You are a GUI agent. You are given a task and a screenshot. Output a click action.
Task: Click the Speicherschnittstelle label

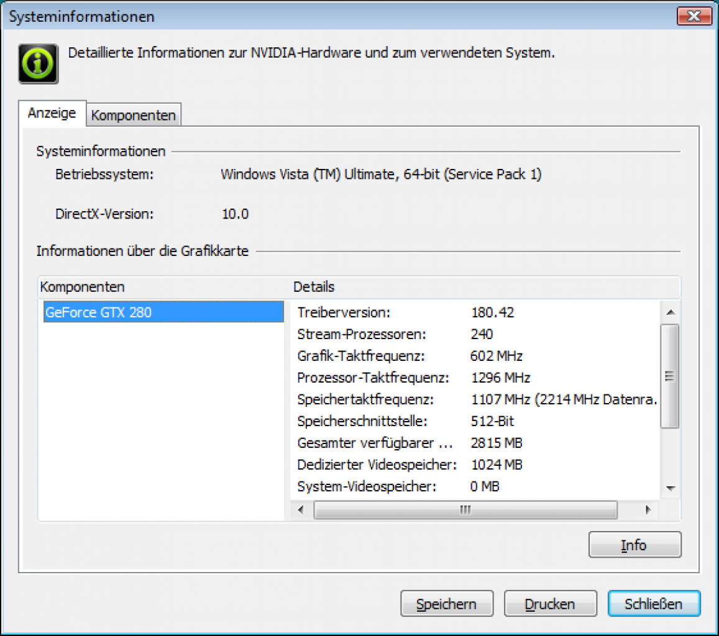click(x=362, y=421)
